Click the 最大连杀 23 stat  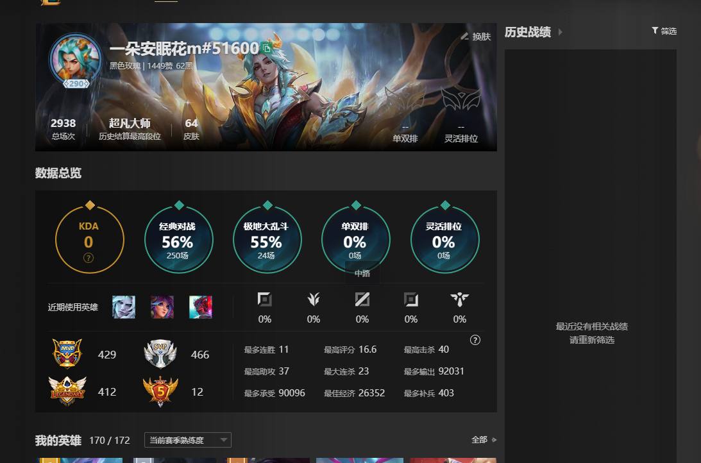coord(346,371)
